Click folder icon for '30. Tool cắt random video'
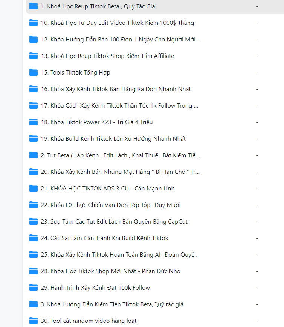The width and height of the screenshot is (284, 327). pos(34,321)
